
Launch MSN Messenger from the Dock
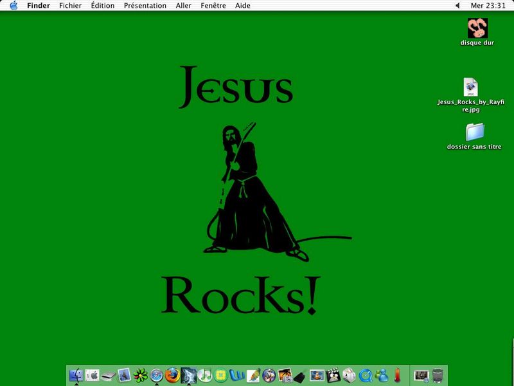[x=381, y=375]
